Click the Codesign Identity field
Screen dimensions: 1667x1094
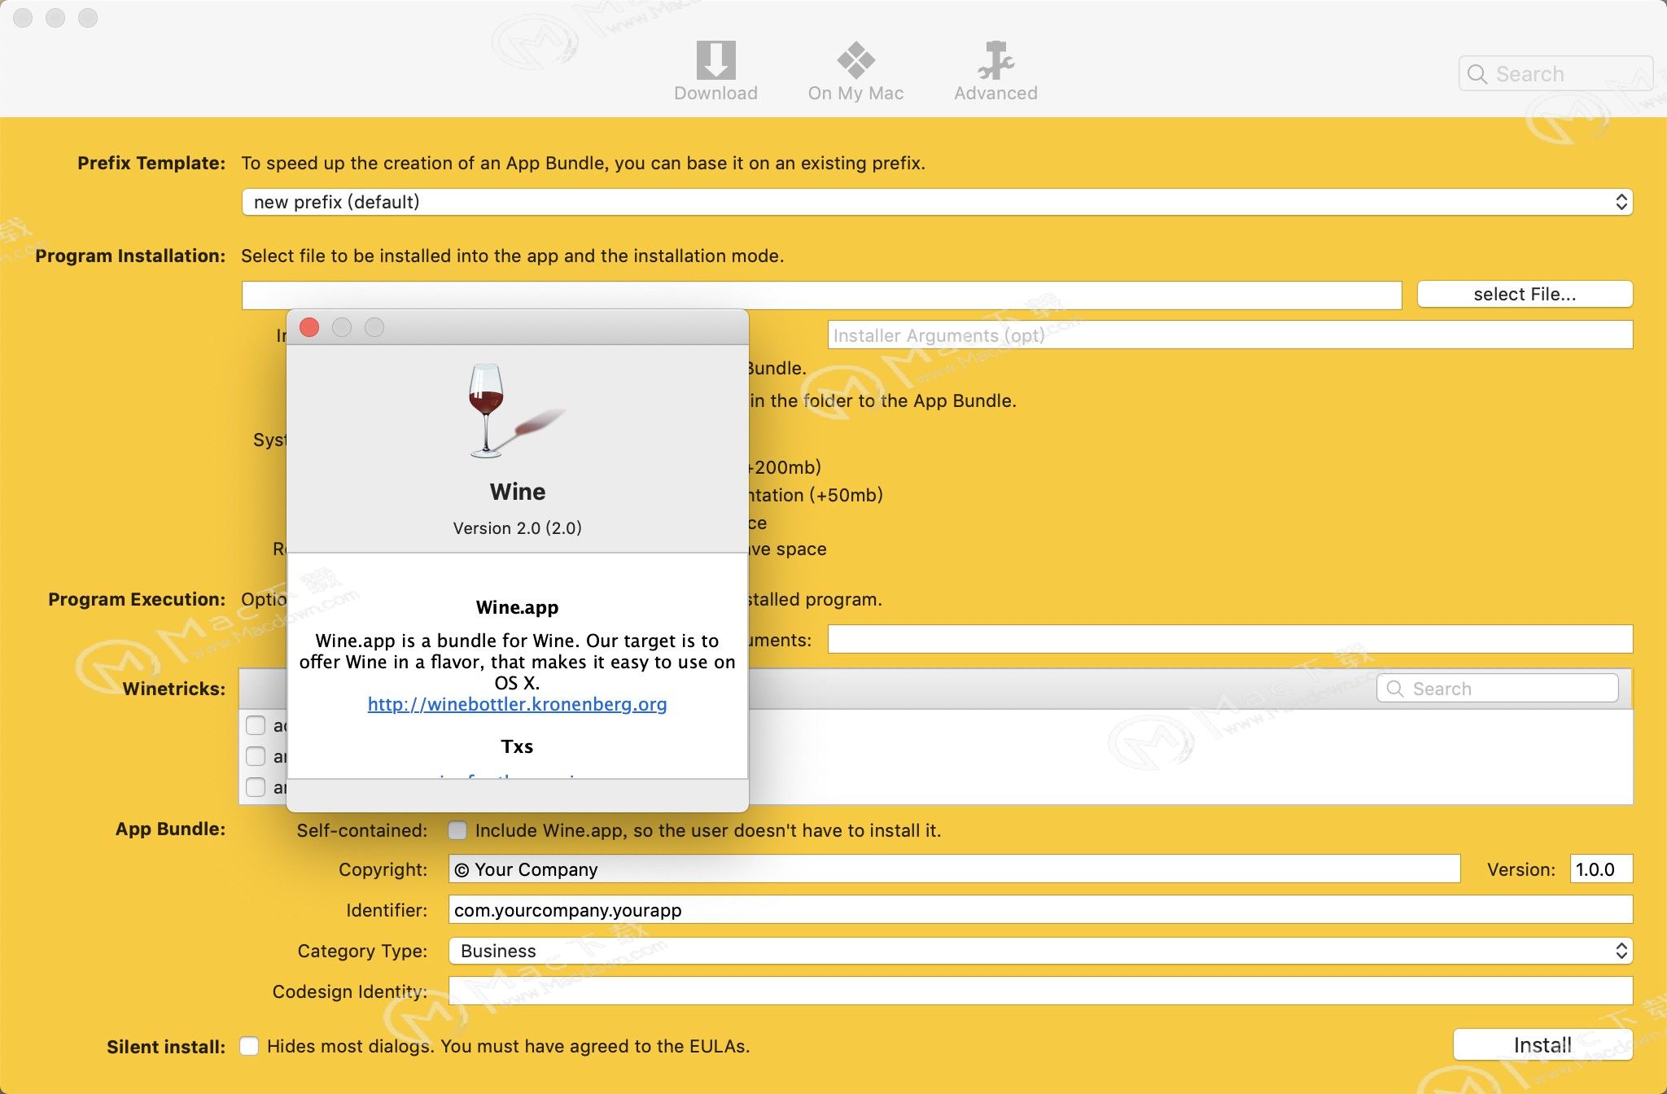click(1040, 991)
